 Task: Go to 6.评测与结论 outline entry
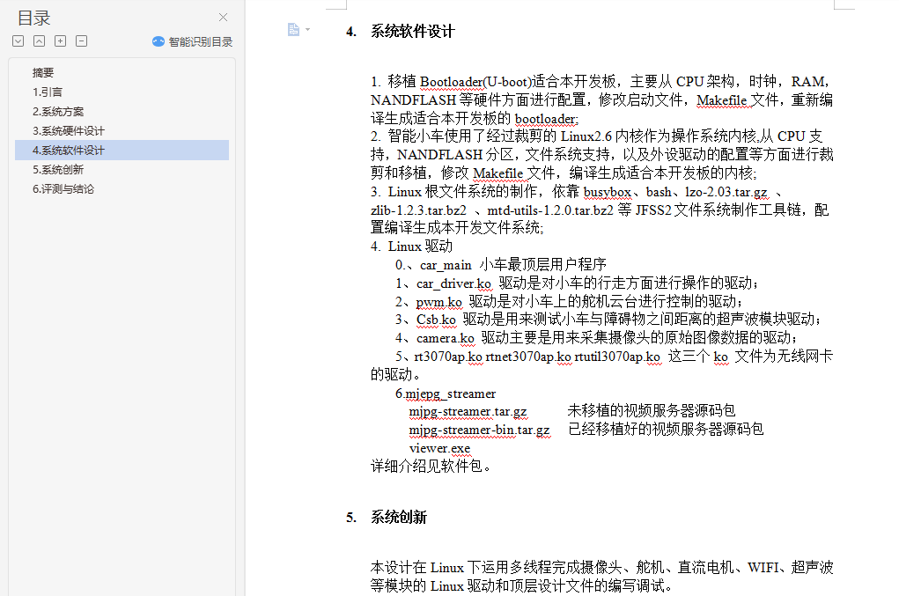tap(63, 189)
